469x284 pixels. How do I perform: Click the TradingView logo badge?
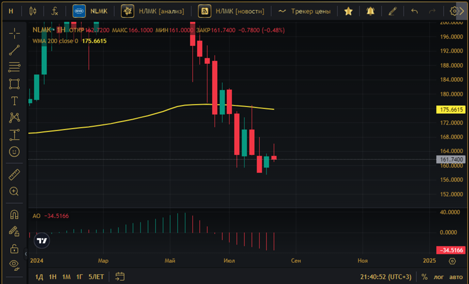tap(41, 241)
